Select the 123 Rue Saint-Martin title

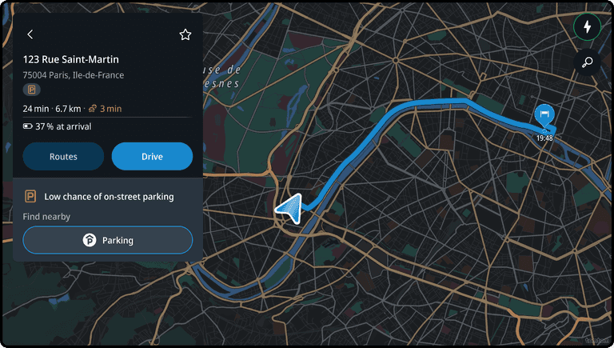click(x=71, y=59)
